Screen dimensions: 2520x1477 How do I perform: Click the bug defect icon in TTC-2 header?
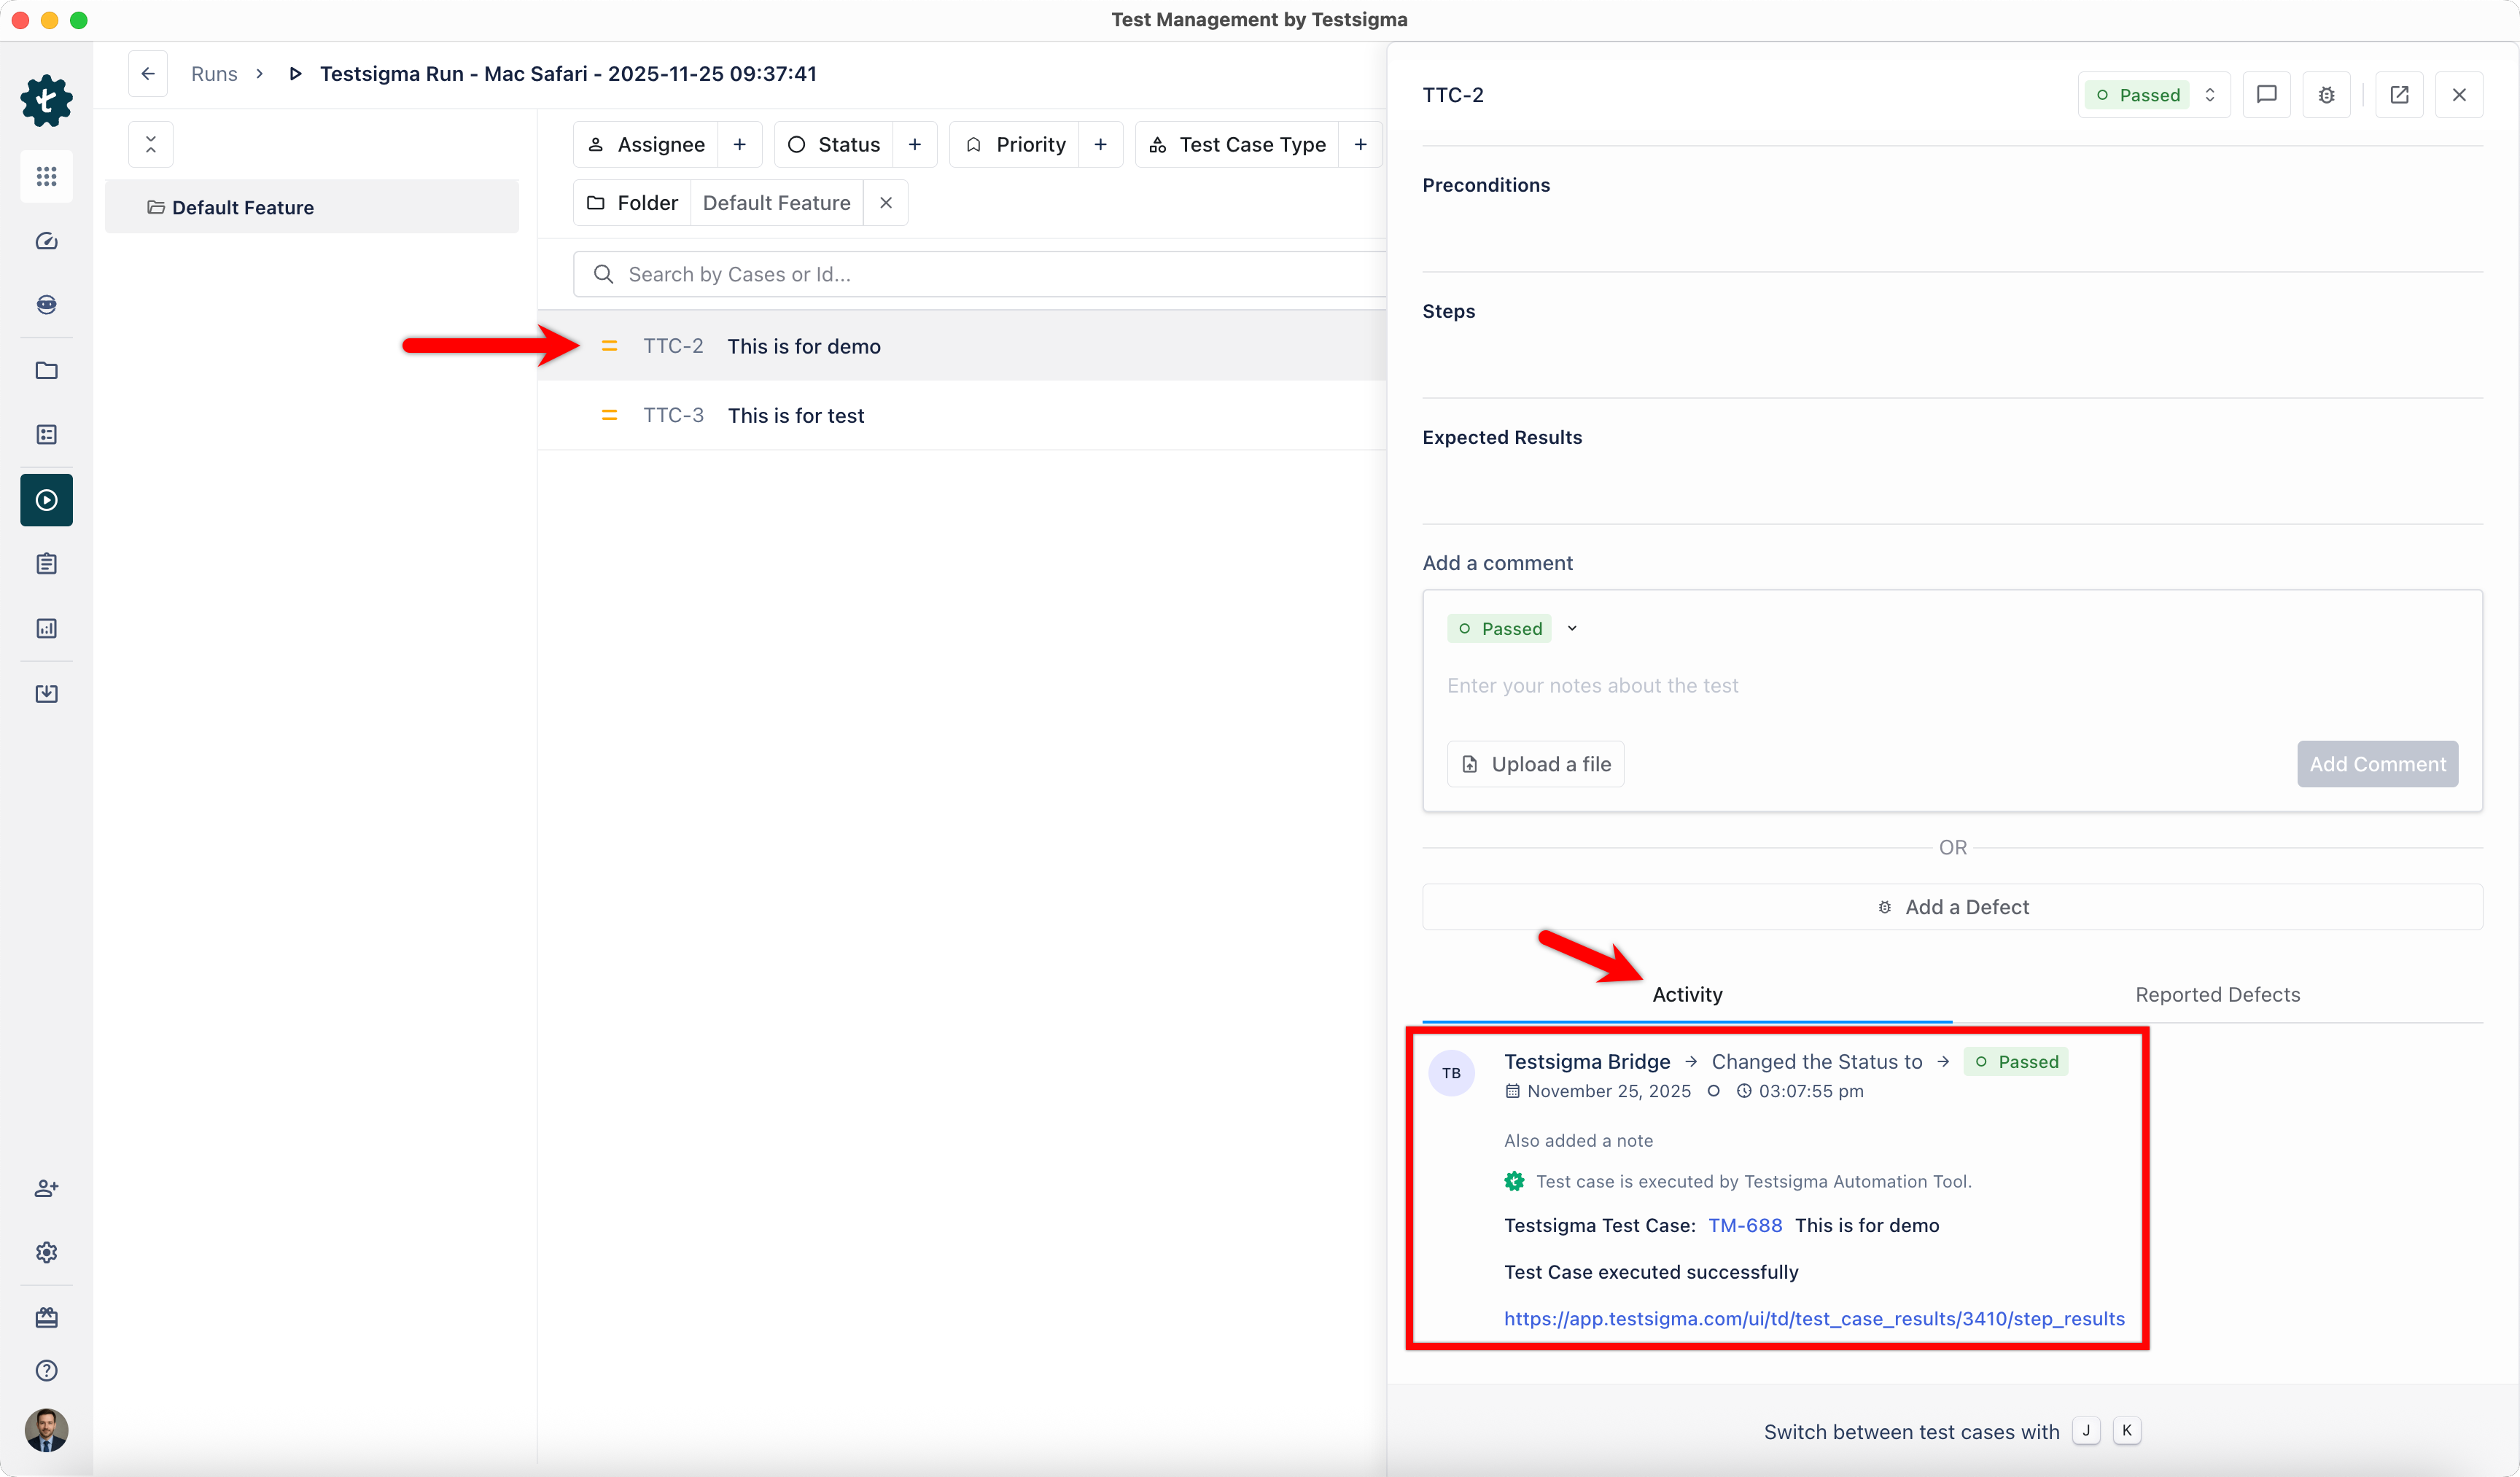(2326, 95)
